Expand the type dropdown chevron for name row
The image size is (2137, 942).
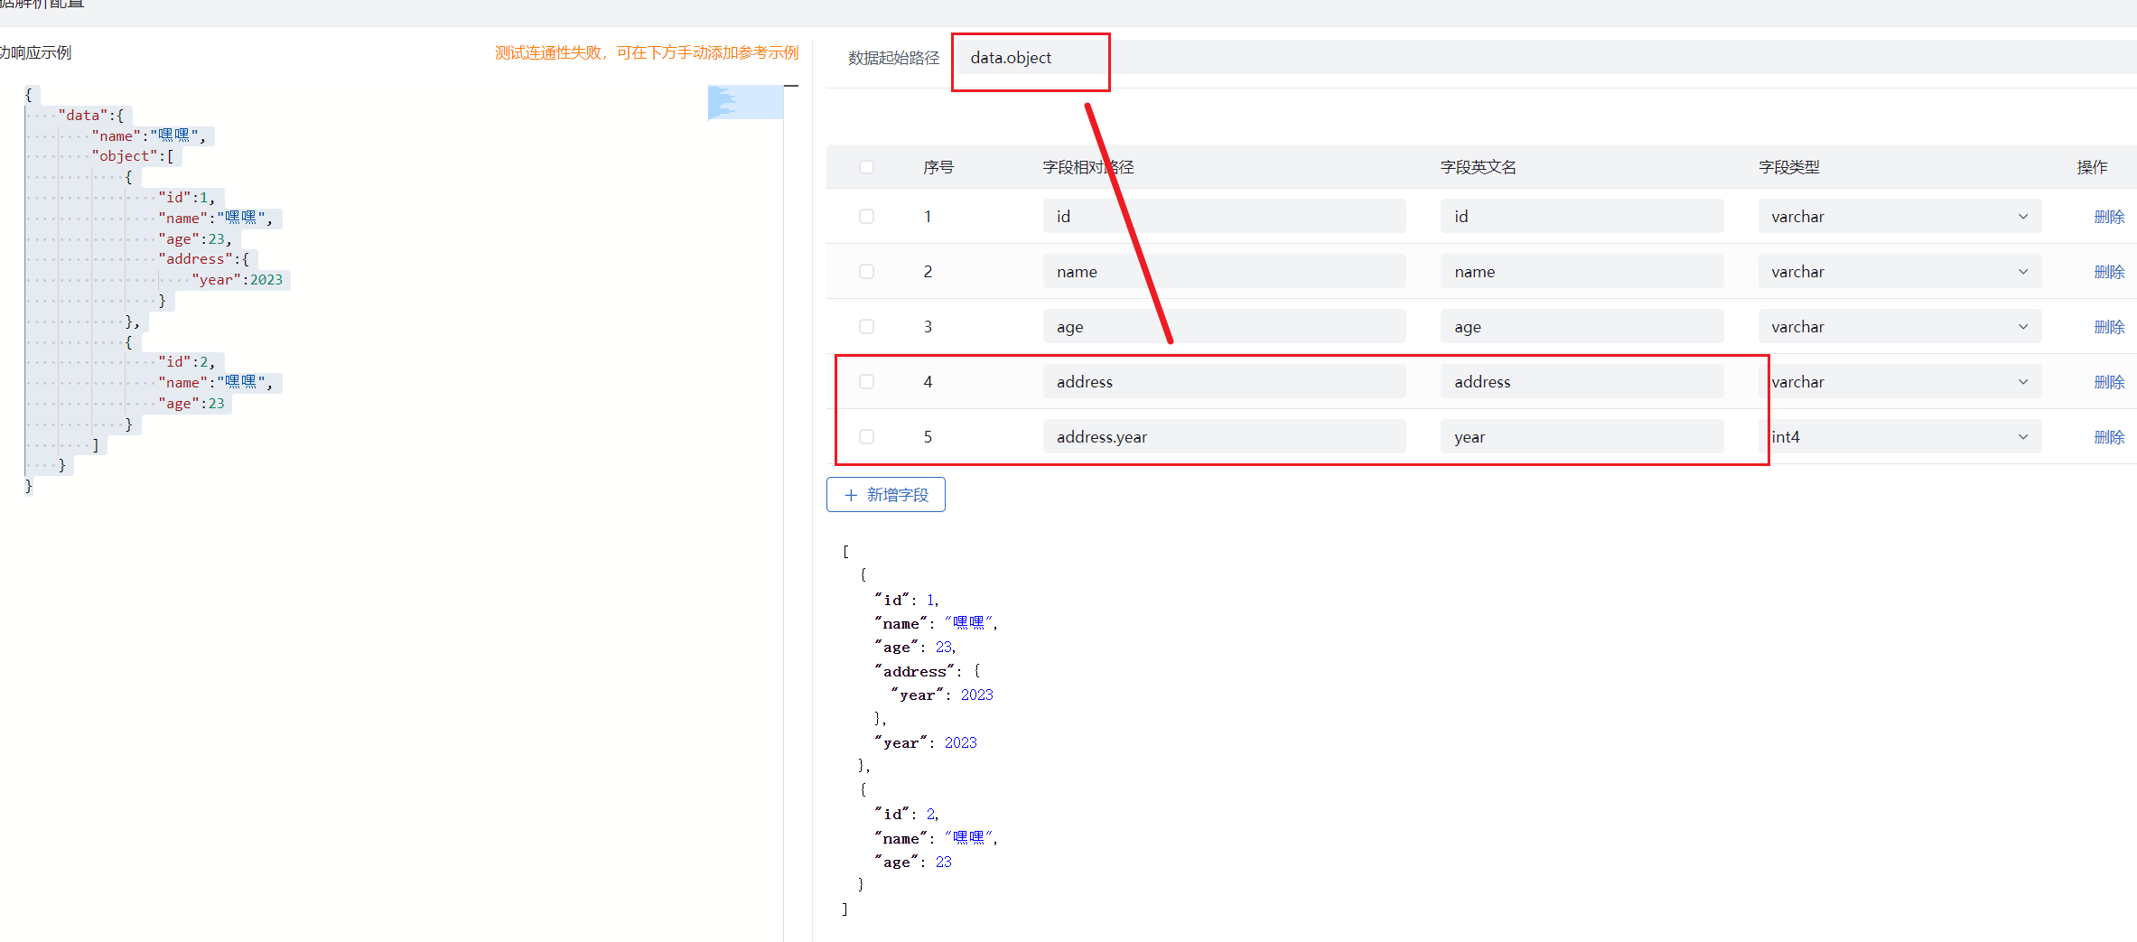2022,272
